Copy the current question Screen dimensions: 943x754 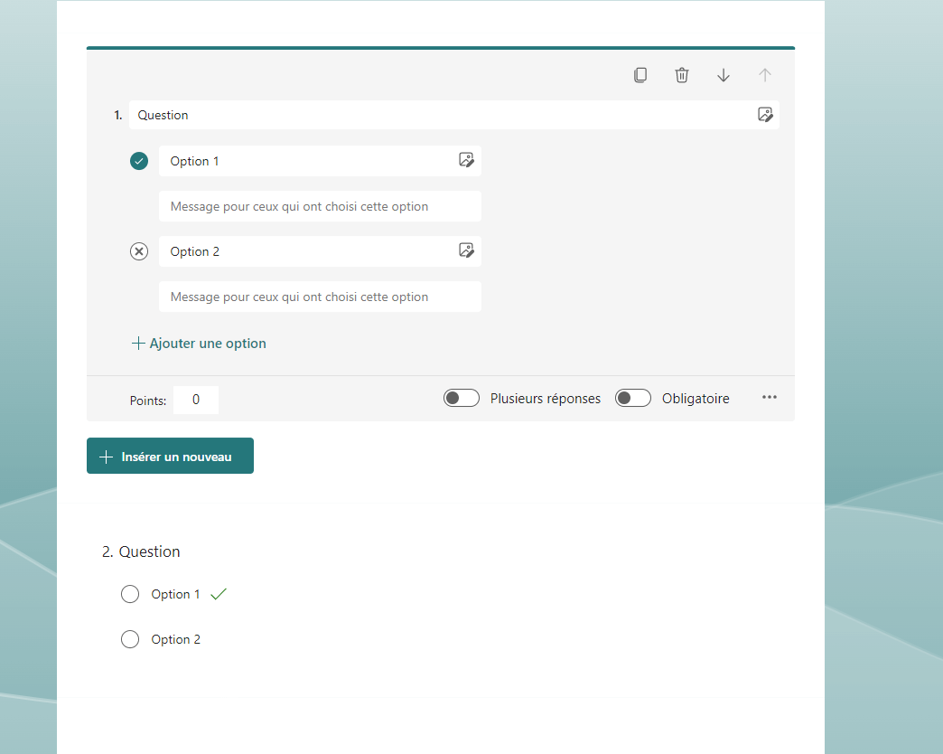pyautogui.click(x=640, y=75)
